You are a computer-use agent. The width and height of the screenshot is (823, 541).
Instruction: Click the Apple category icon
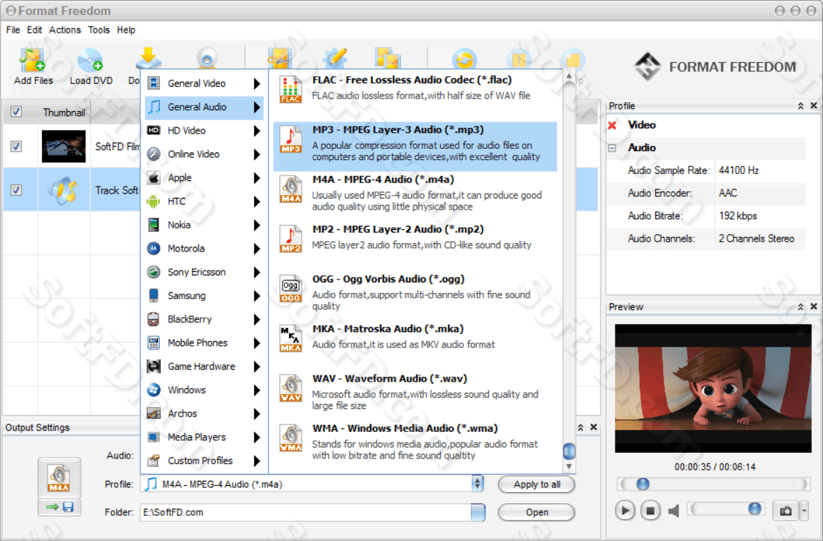154,178
